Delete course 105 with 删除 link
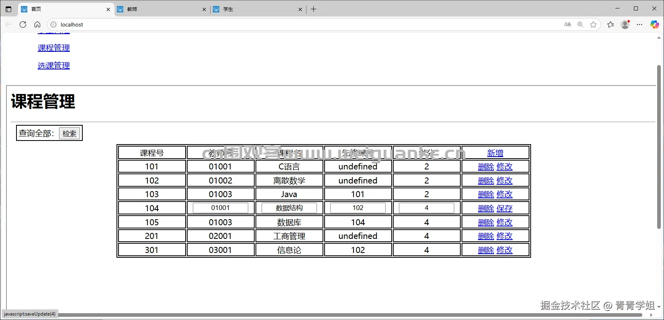The width and height of the screenshot is (664, 320). point(486,222)
